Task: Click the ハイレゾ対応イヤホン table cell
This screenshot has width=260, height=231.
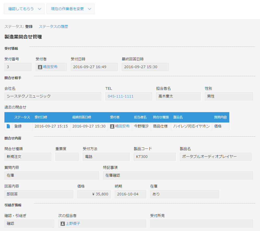Action: click(x=192, y=126)
